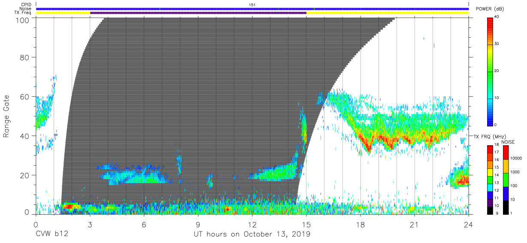
Task: Click the x-axis tick label '24'
Action: (x=469, y=225)
